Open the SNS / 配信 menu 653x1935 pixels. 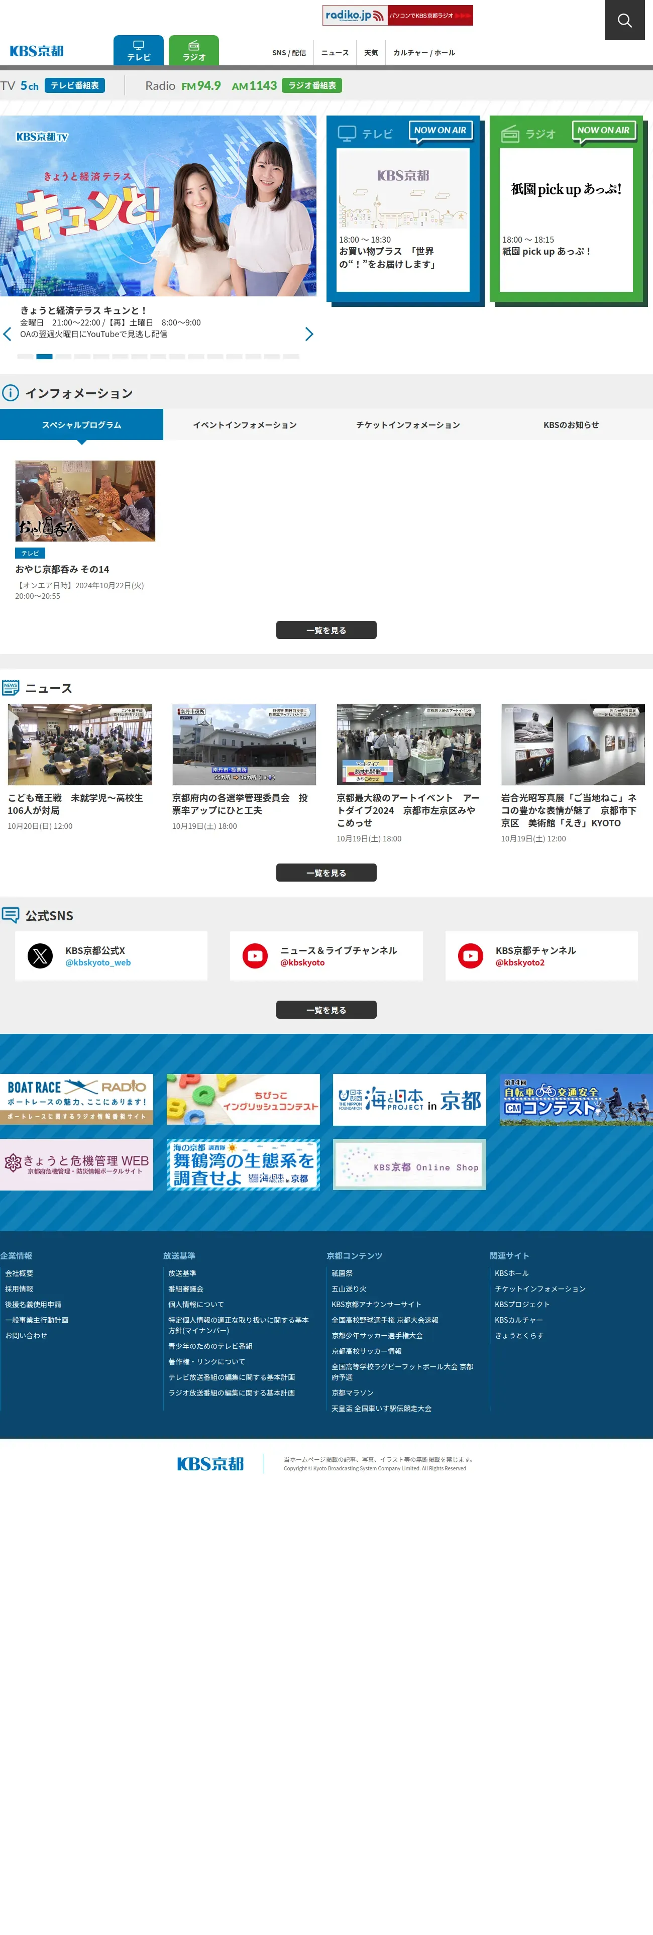point(289,53)
